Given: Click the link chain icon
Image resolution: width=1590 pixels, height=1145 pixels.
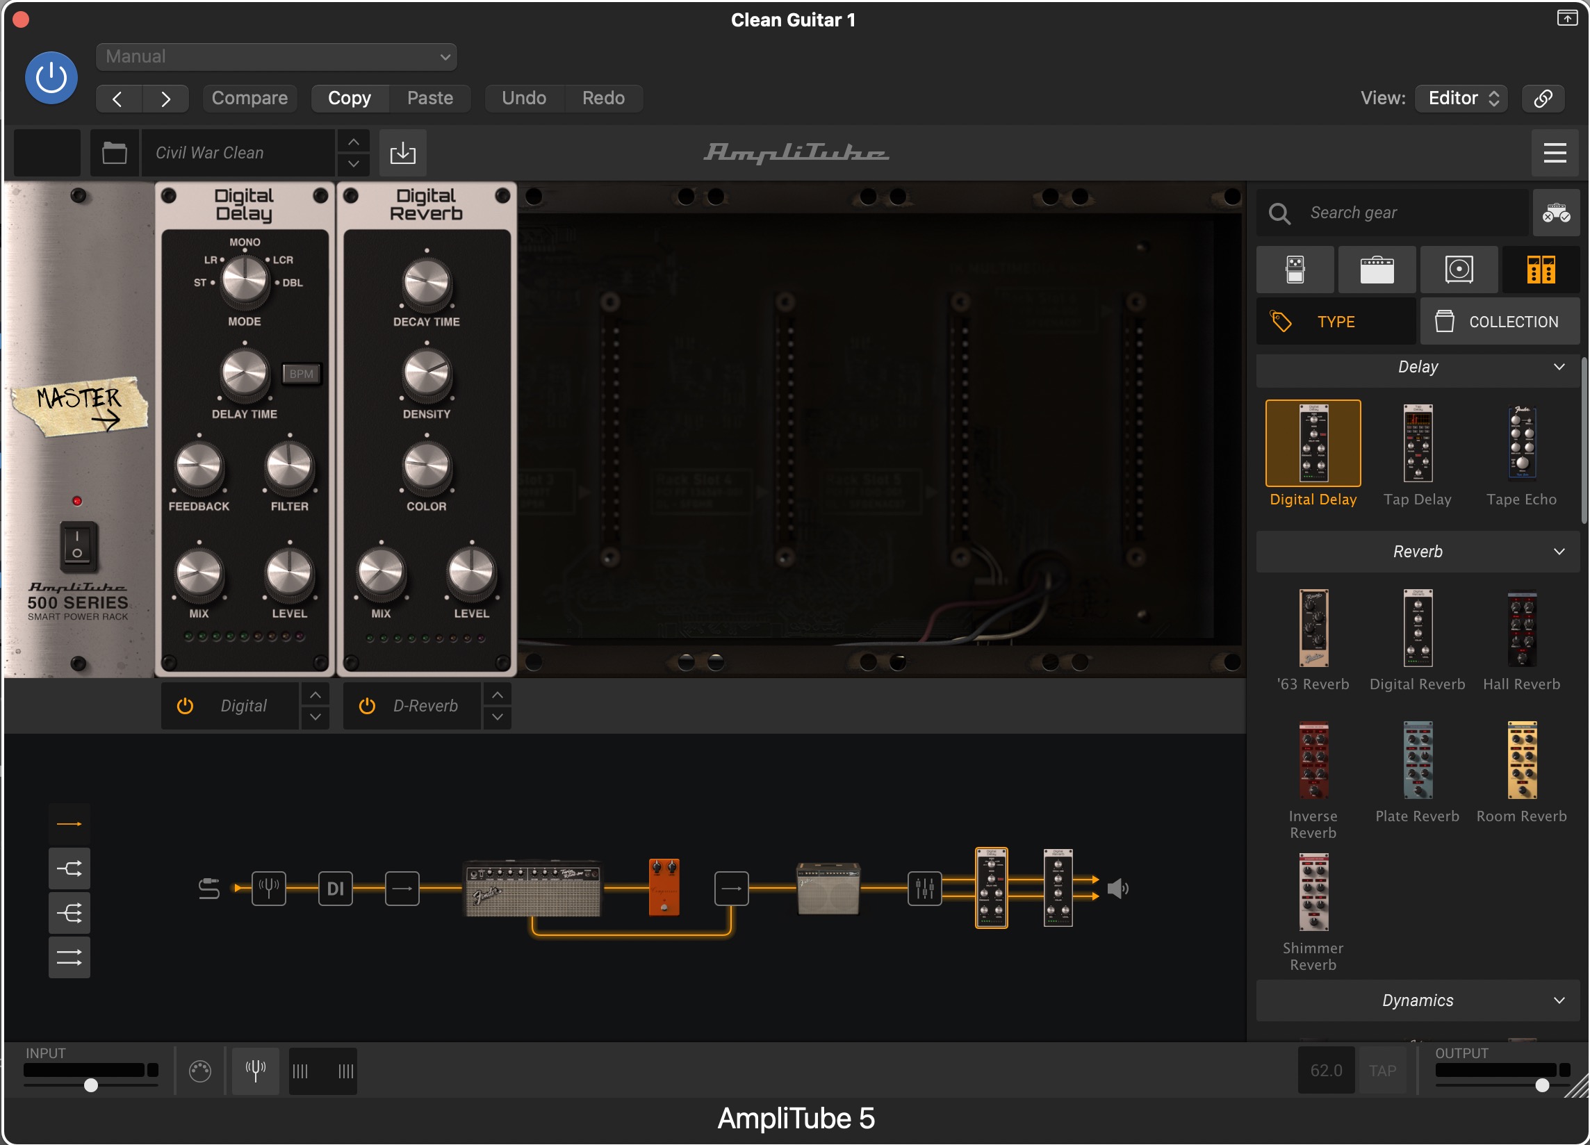Looking at the screenshot, I should click(x=1543, y=98).
